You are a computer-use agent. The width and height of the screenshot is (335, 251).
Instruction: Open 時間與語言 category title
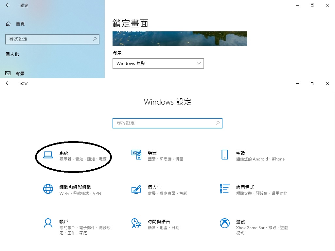159,222
